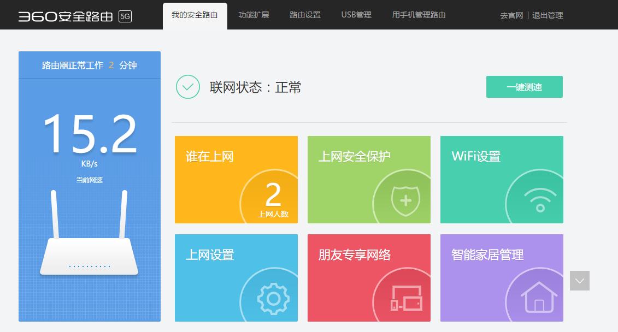Screen dimensions: 618x332
Task: Open the USB管理 tab
Action: tap(356, 15)
